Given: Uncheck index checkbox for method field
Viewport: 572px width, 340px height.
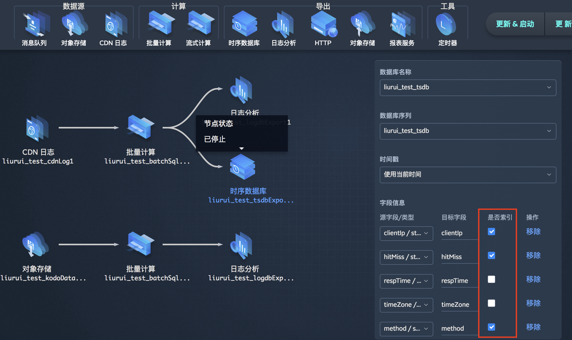Looking at the screenshot, I should [x=491, y=327].
